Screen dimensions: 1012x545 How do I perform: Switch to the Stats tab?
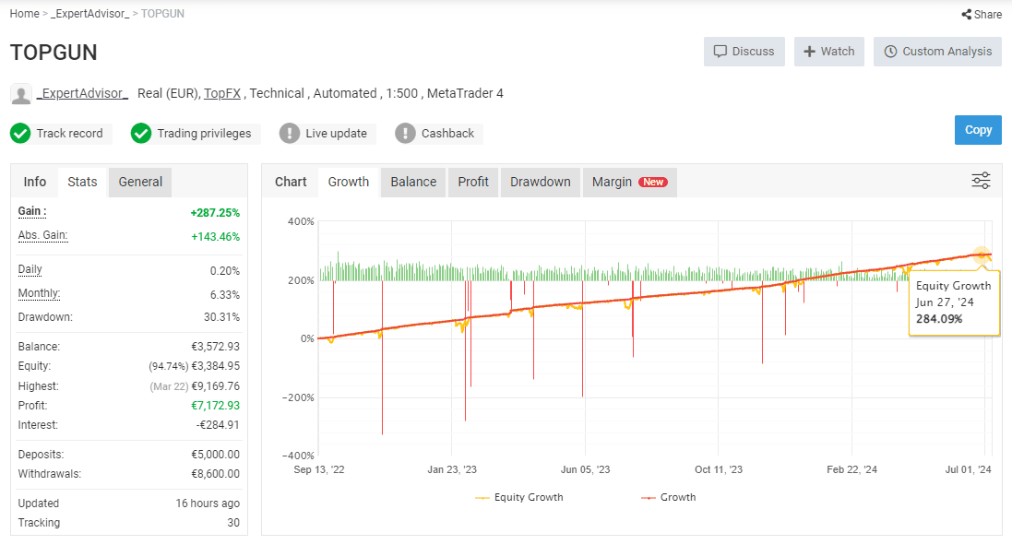83,182
